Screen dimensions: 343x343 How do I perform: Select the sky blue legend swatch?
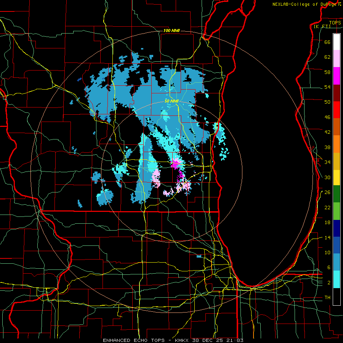click(337, 262)
